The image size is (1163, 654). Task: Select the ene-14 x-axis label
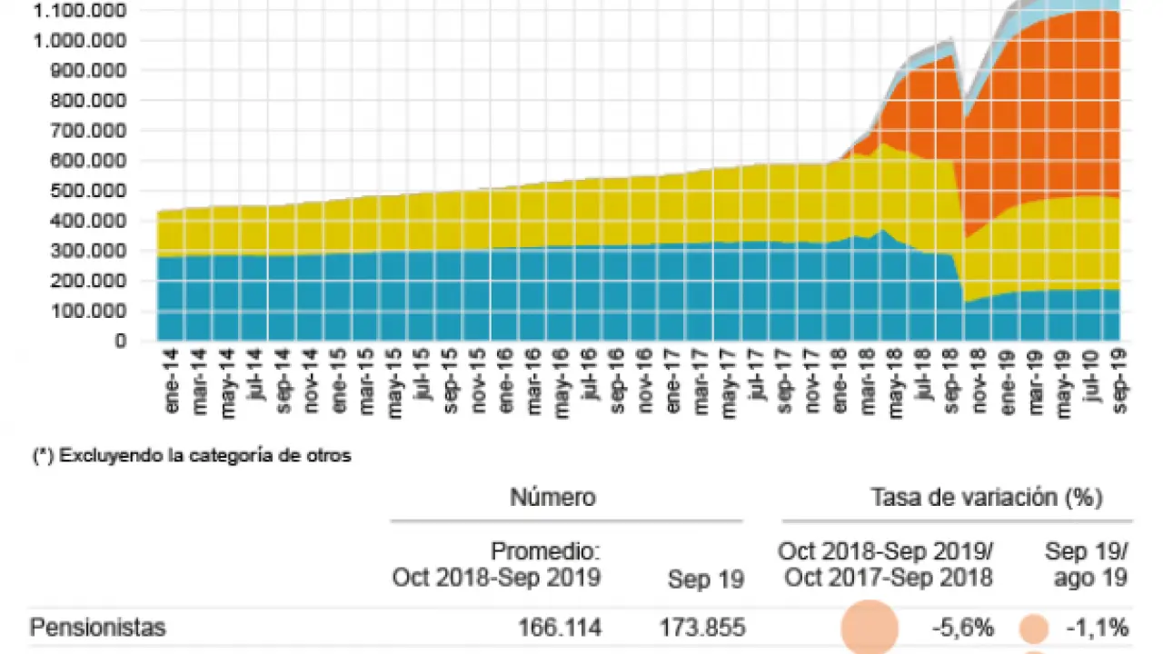click(x=173, y=391)
